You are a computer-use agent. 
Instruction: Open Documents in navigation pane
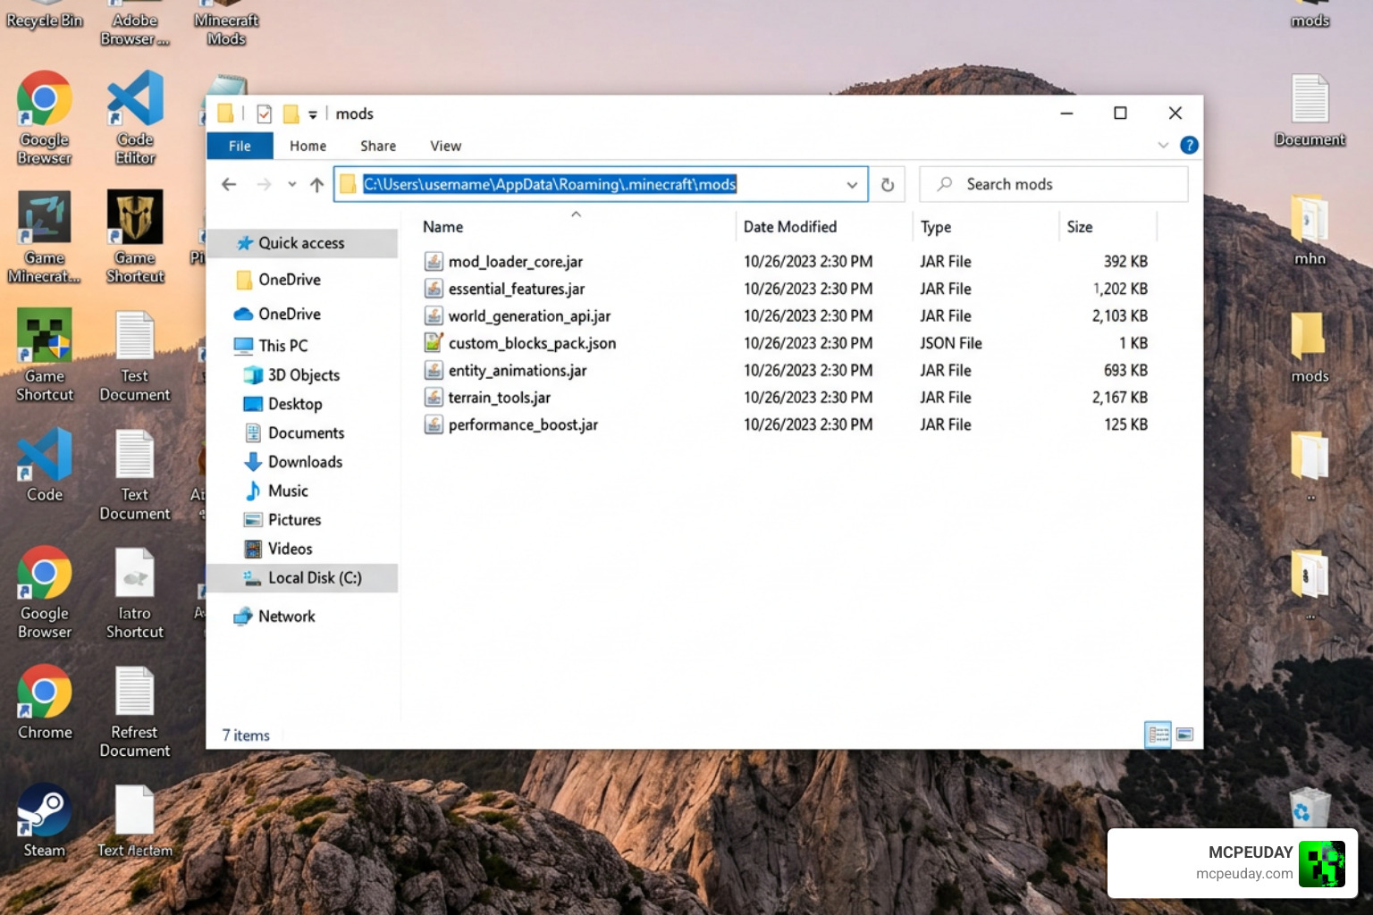306,432
